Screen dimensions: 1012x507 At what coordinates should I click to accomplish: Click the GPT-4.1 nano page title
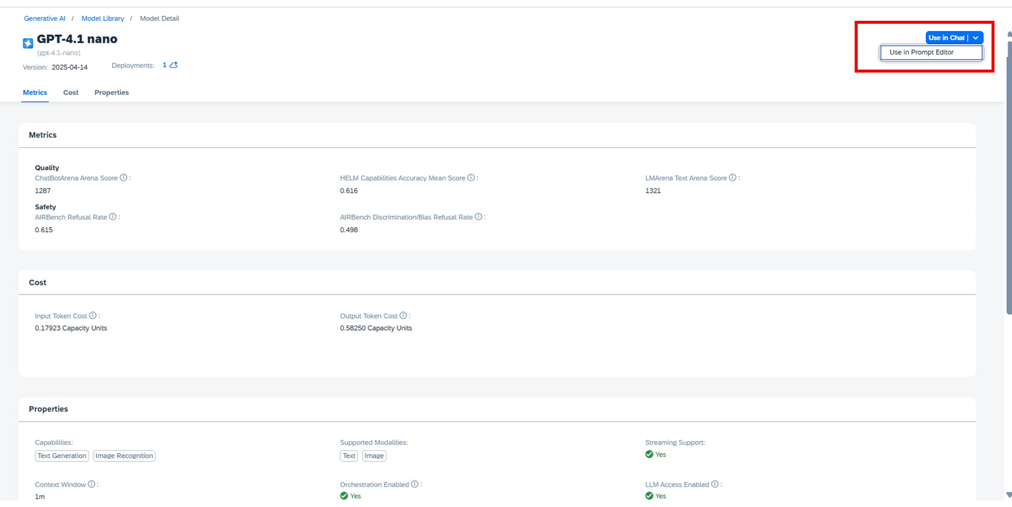[x=77, y=39]
